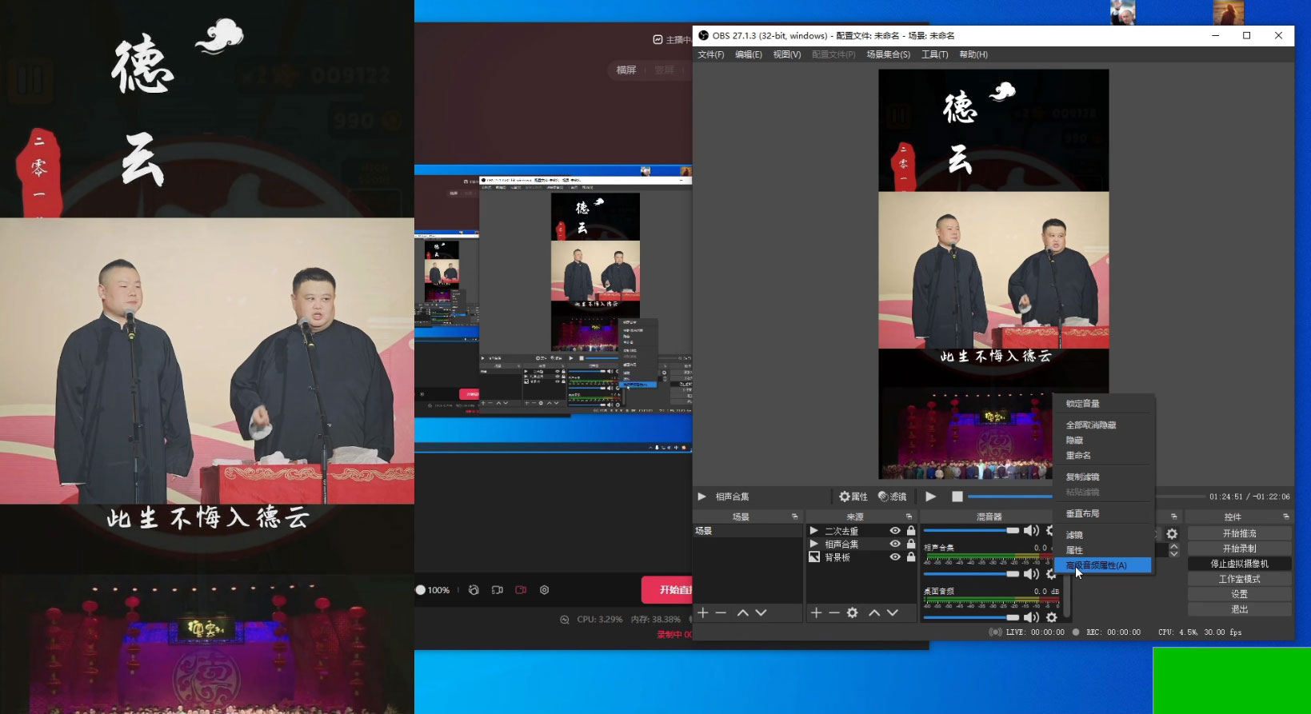The height and width of the screenshot is (714, 1311).
Task: Unlock the 相声合集 source with the lock icon
Action: (x=911, y=544)
